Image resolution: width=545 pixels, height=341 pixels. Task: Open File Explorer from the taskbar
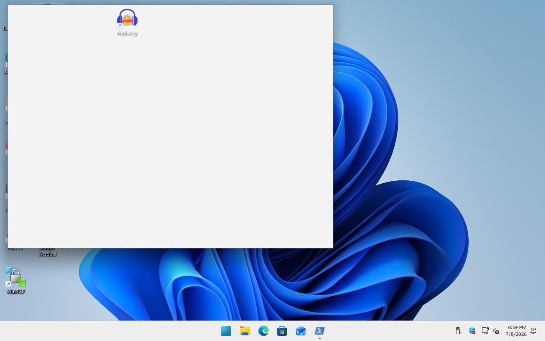click(245, 331)
